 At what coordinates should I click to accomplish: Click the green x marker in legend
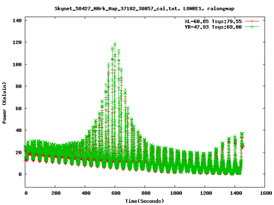252,26
